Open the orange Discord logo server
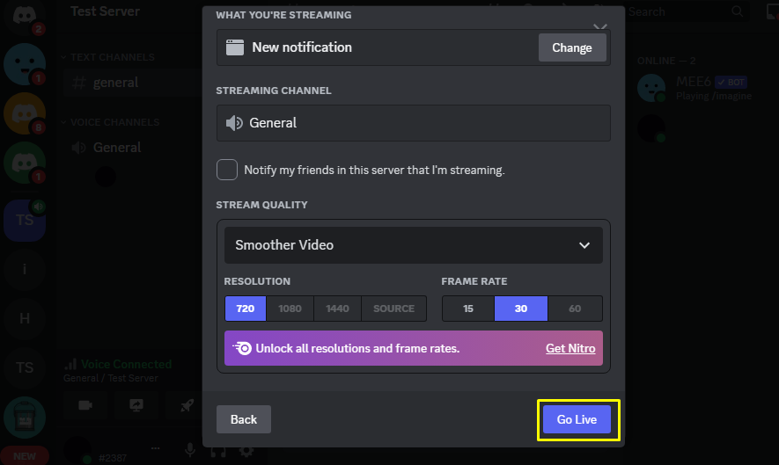Image resolution: width=779 pixels, height=465 pixels. [x=25, y=113]
